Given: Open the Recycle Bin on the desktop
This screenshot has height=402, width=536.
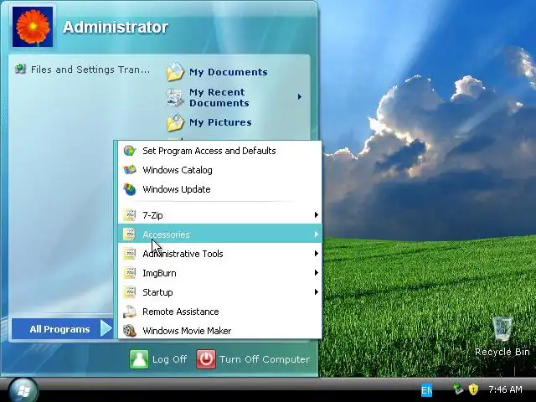Looking at the screenshot, I should click(x=502, y=329).
